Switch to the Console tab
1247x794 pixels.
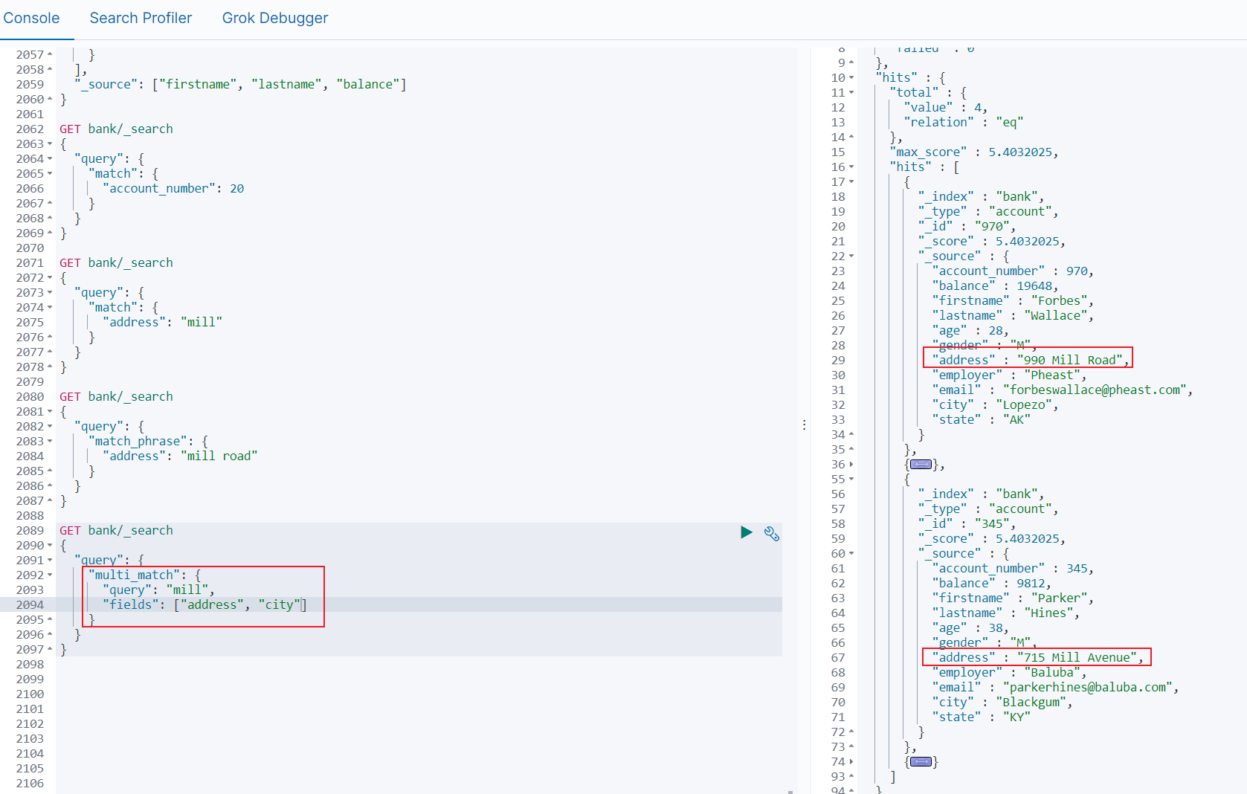31,18
